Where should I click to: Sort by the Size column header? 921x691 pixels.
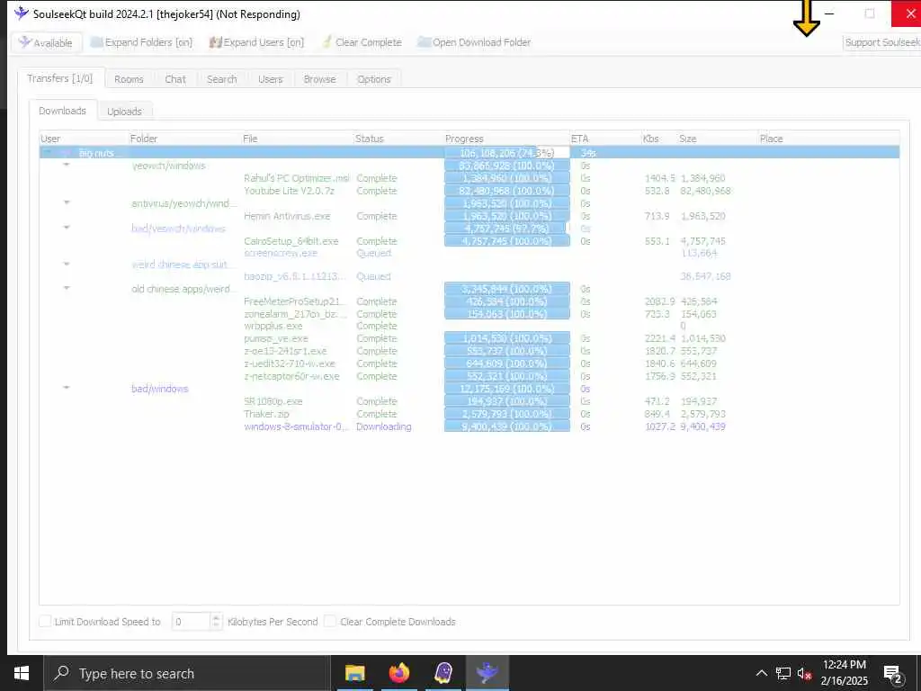tap(718, 138)
